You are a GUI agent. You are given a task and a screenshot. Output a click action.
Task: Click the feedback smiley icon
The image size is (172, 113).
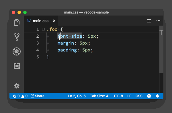149,96
